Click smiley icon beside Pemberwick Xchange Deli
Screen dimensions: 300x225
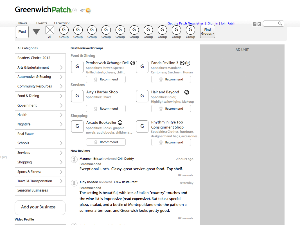coord(133,63)
